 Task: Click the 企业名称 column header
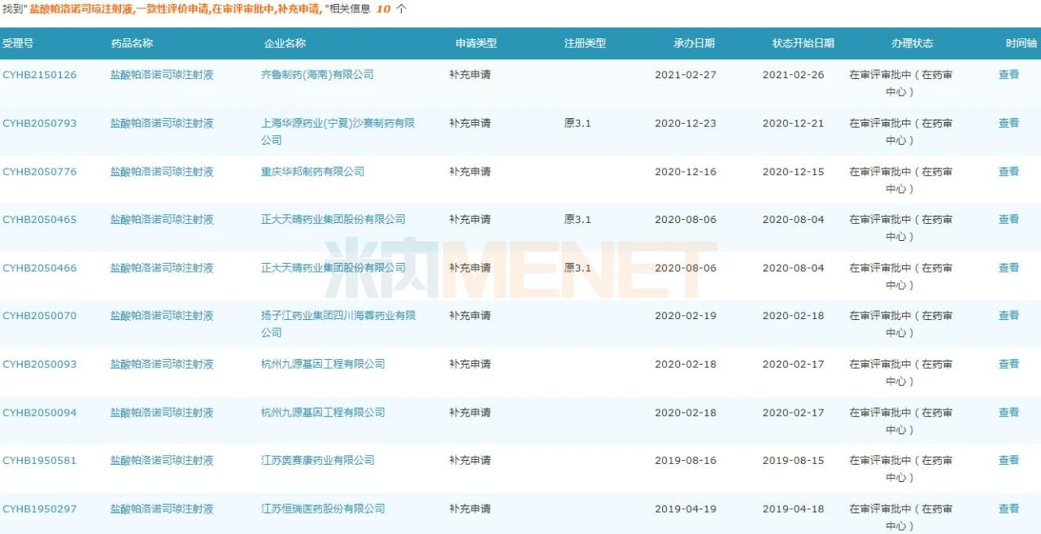(285, 43)
